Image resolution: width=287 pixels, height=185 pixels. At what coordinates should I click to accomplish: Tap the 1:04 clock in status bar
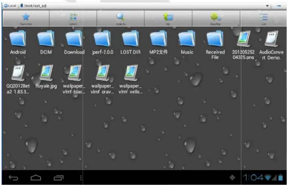[x=253, y=177]
